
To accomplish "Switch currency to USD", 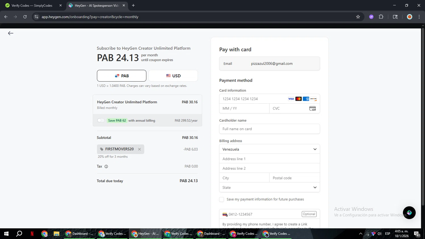I will [173, 76].
